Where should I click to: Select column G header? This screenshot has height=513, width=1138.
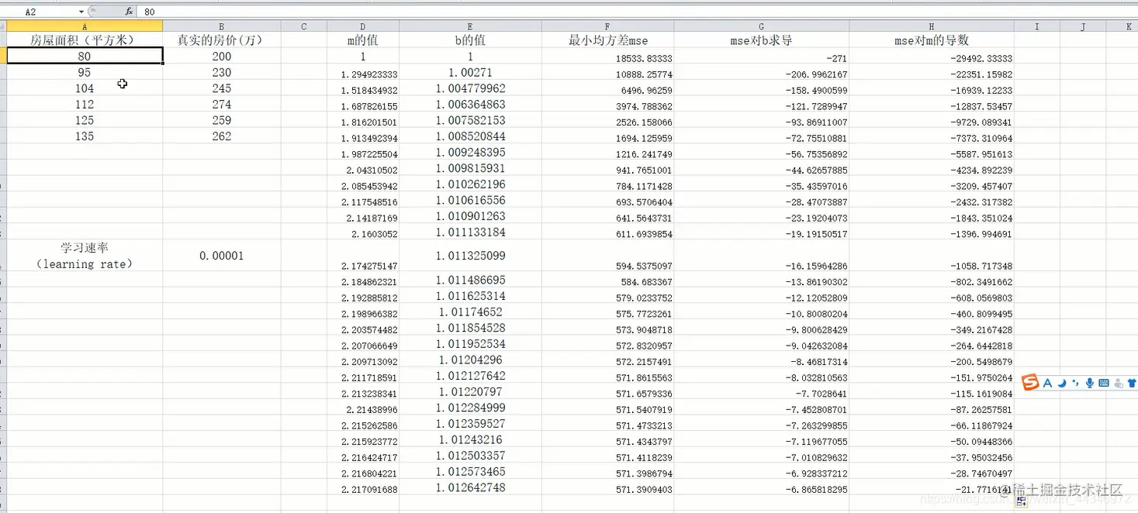coord(762,26)
